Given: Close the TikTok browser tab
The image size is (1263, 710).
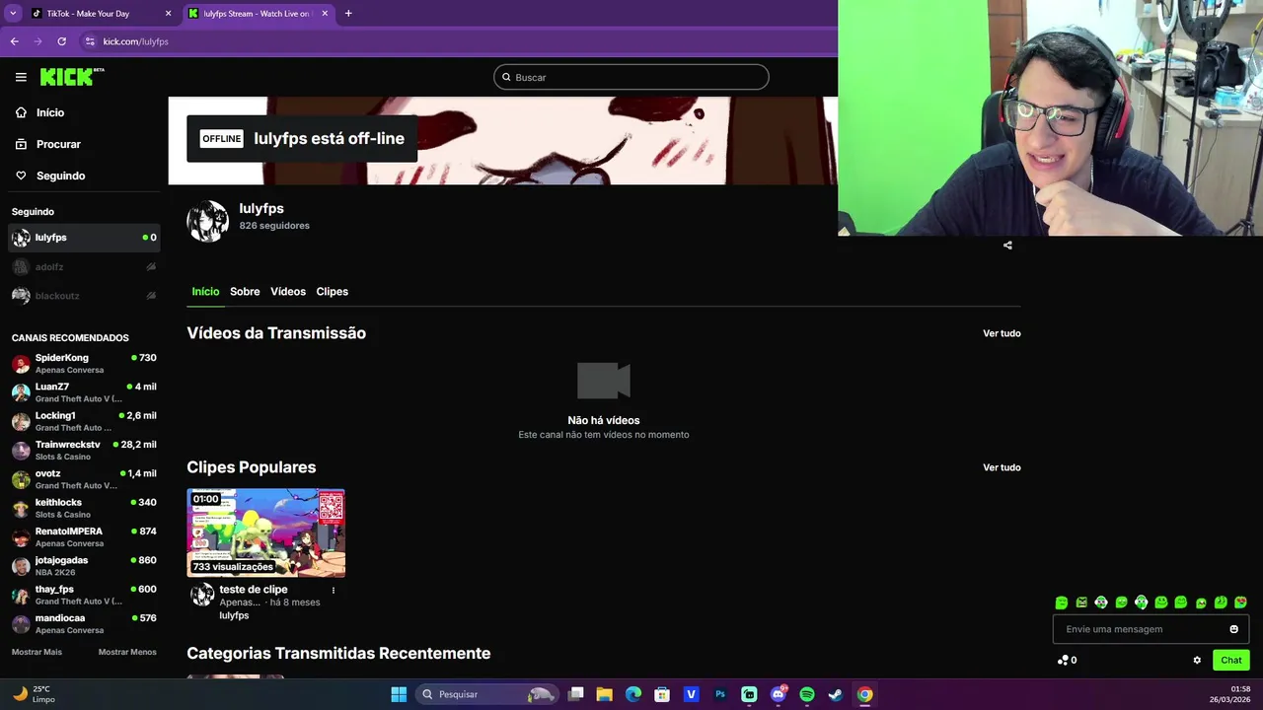Looking at the screenshot, I should [x=168, y=14].
